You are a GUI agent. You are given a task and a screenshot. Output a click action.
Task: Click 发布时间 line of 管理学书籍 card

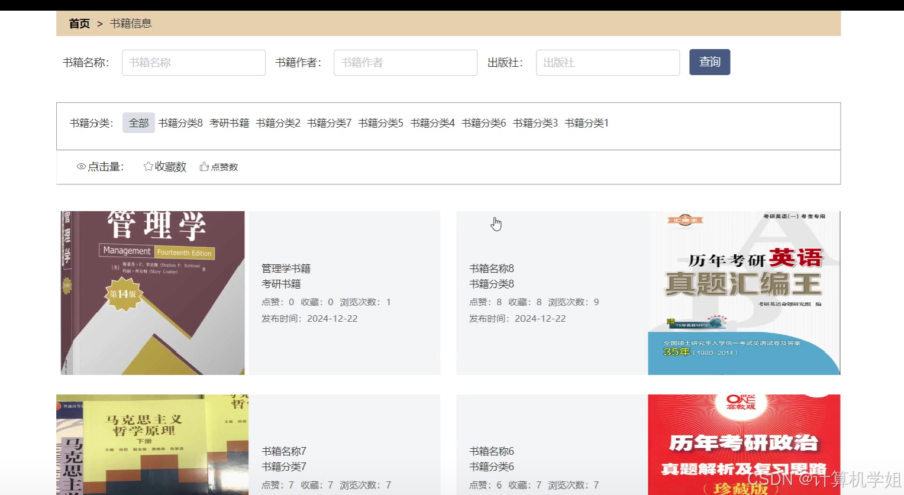click(x=309, y=319)
